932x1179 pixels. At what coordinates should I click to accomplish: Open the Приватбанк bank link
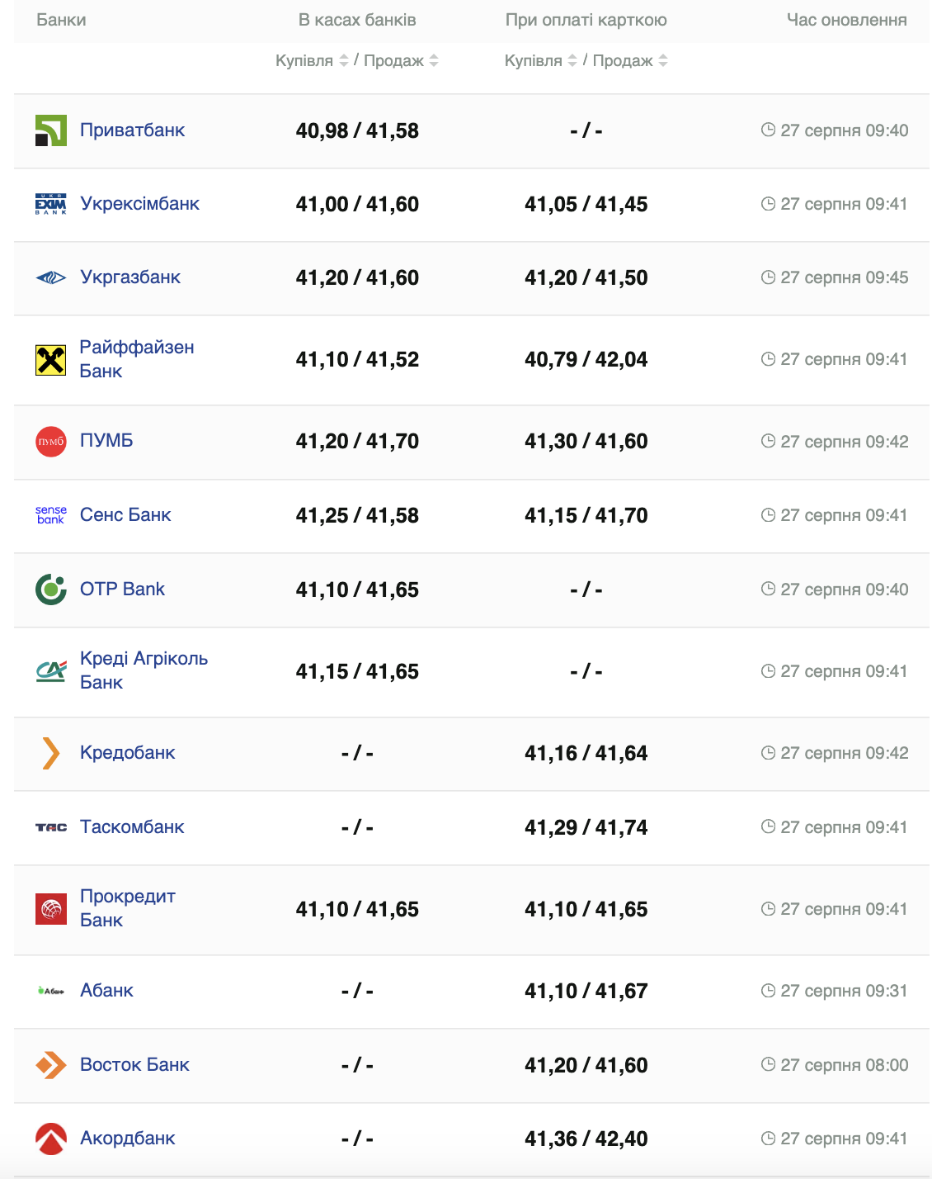pyautogui.click(x=132, y=130)
